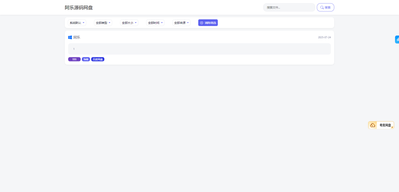Open the 系统默认 sort dropdown
The height and width of the screenshot is (192, 399).
[x=77, y=23]
